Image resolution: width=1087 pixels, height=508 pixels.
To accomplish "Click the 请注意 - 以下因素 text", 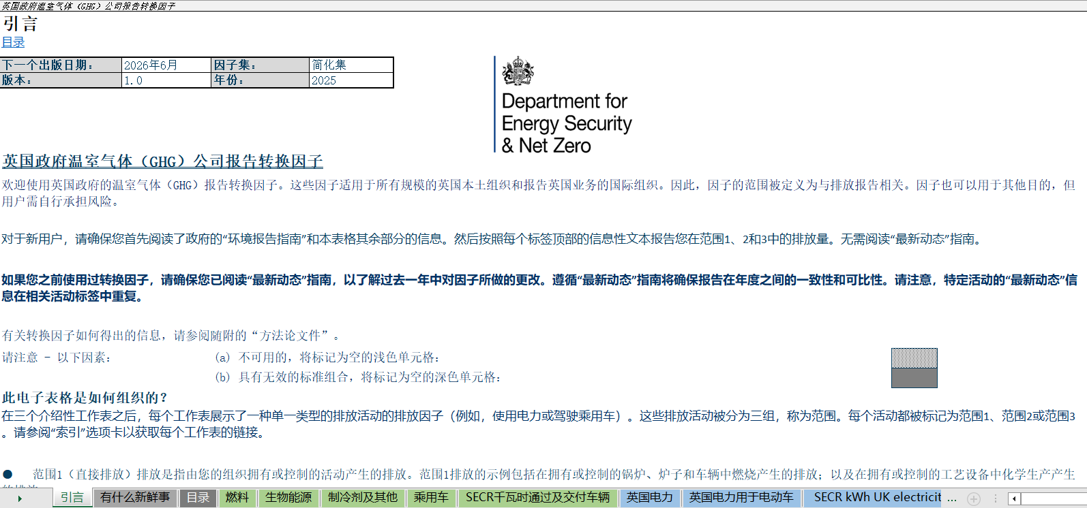I will [57, 358].
